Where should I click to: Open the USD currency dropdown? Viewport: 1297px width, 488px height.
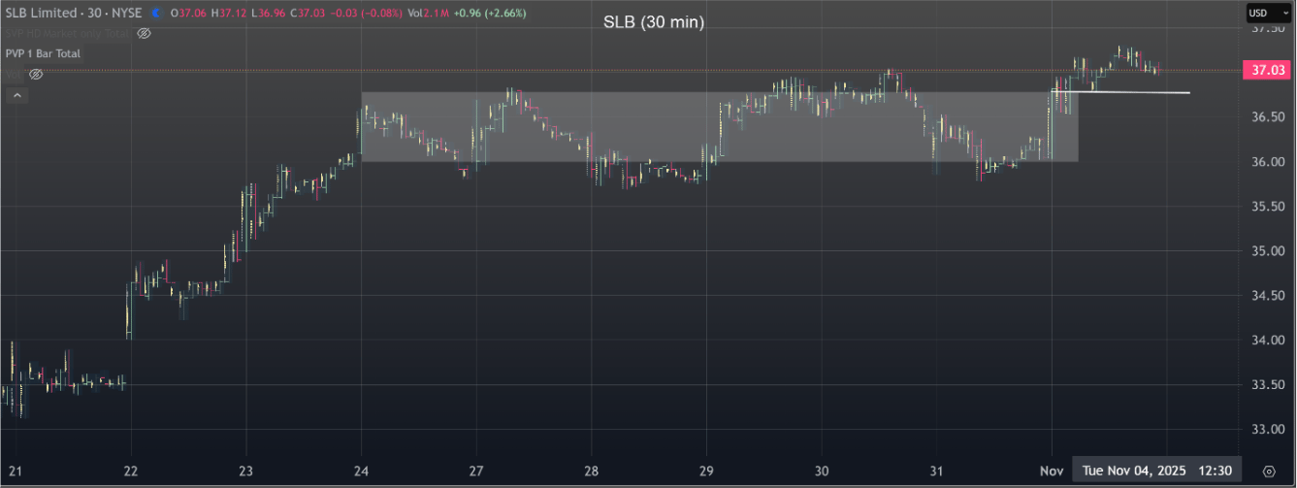click(1269, 13)
